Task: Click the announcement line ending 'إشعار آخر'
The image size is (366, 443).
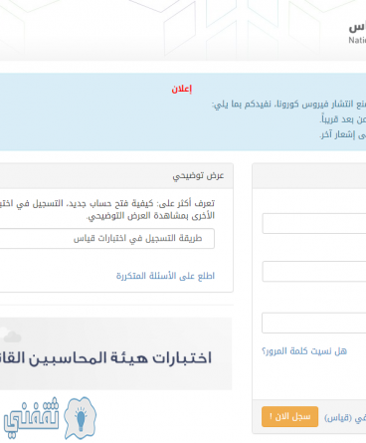Action: (343, 134)
